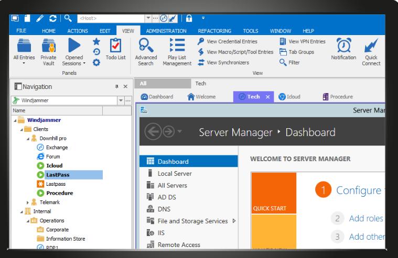Click the Filter magnifier option

(289, 62)
